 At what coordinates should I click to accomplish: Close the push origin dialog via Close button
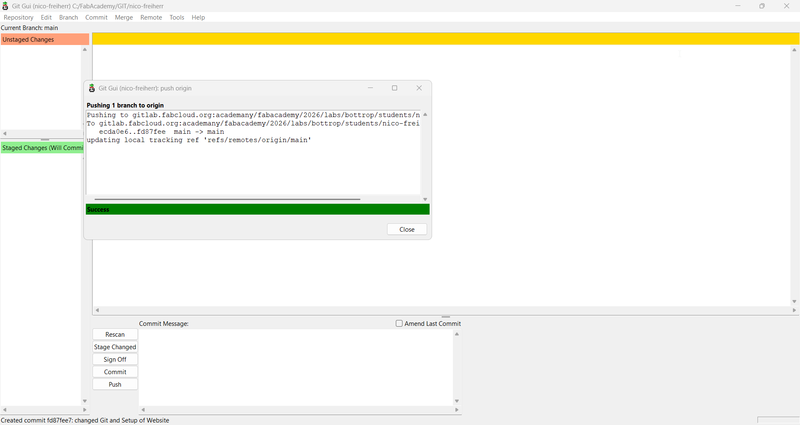tap(407, 230)
